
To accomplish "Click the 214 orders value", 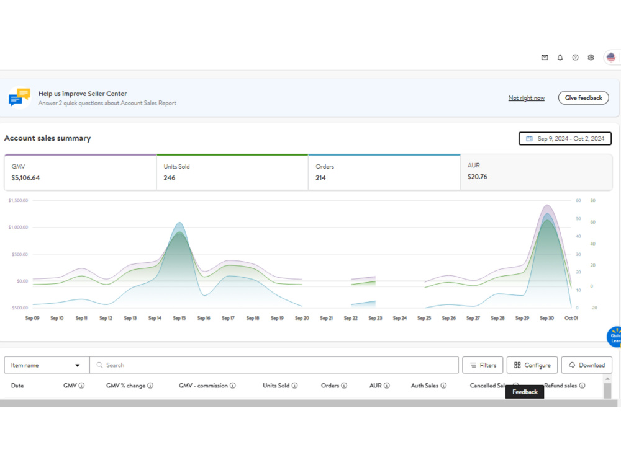I will pyautogui.click(x=321, y=178).
